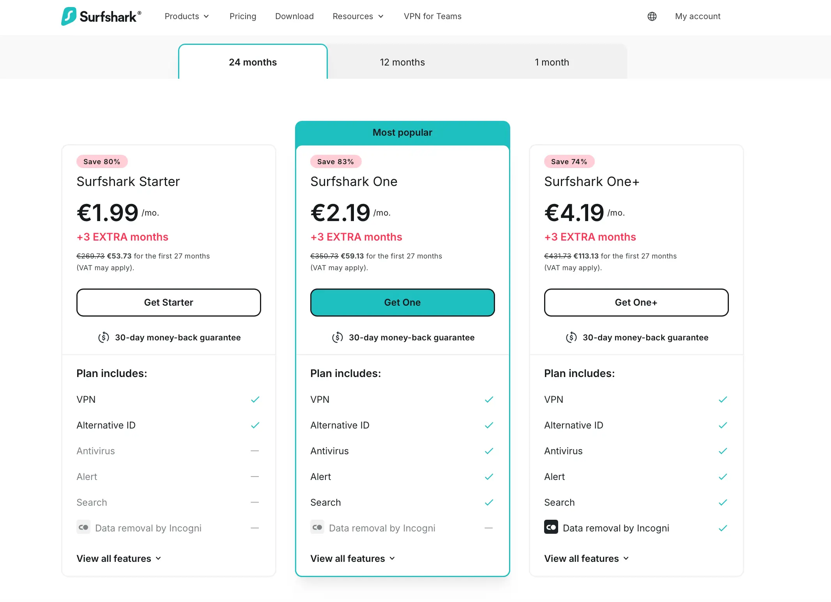The width and height of the screenshot is (831, 602).
Task: Expand View all features under Surfshark One
Action: tap(352, 558)
